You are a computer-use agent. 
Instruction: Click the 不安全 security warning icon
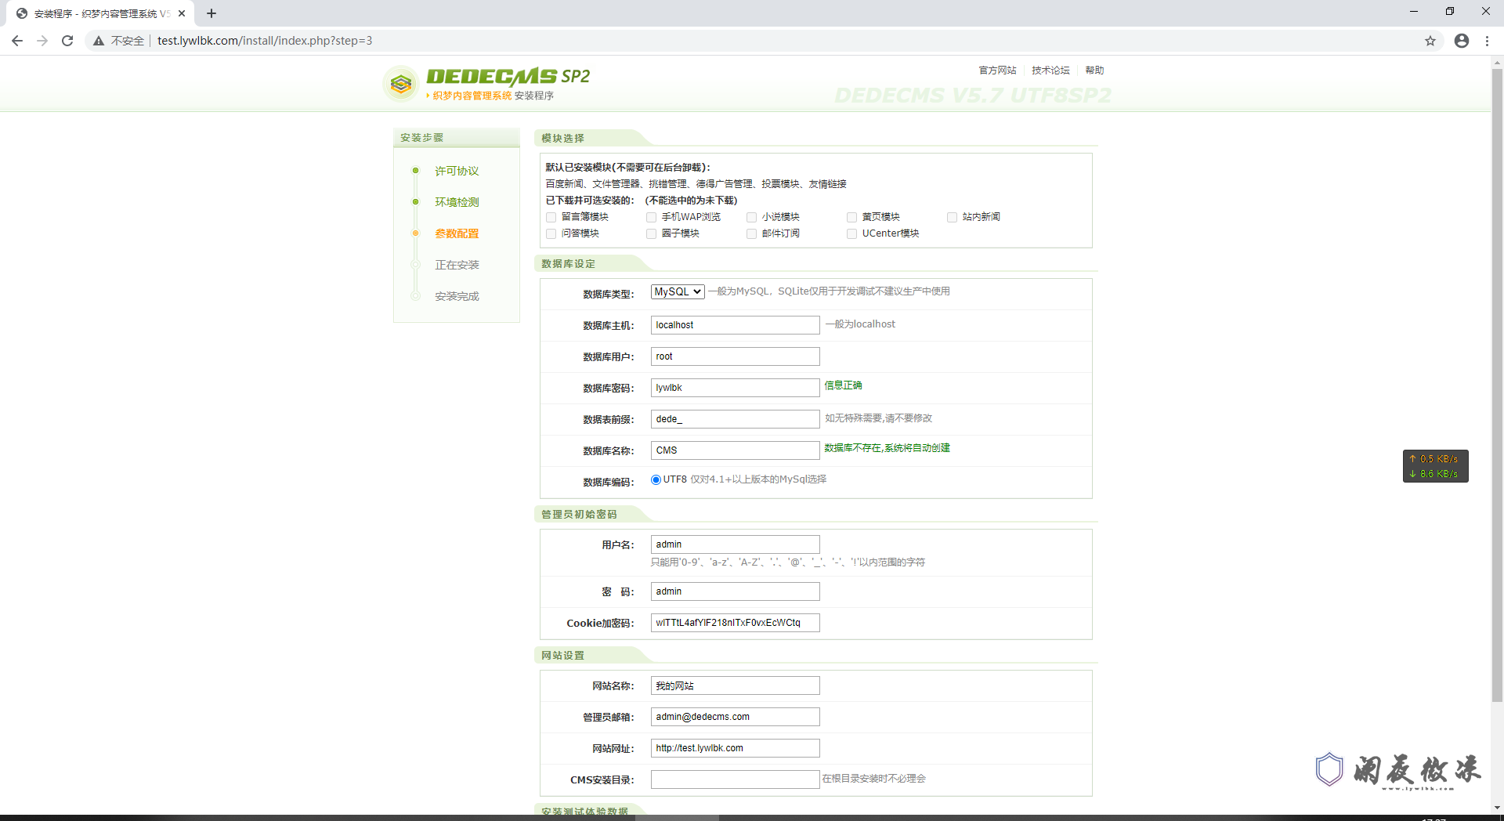point(99,40)
